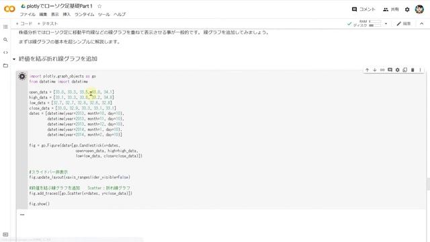Add a code cell with + コード
This screenshot has height=242, width=430.
[x=24, y=24]
